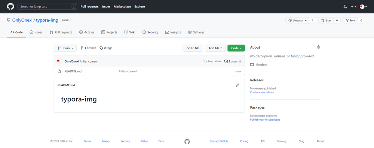Screen dimensions: 374x148
Task: Click the footer GitHub logo
Action: pos(187,142)
